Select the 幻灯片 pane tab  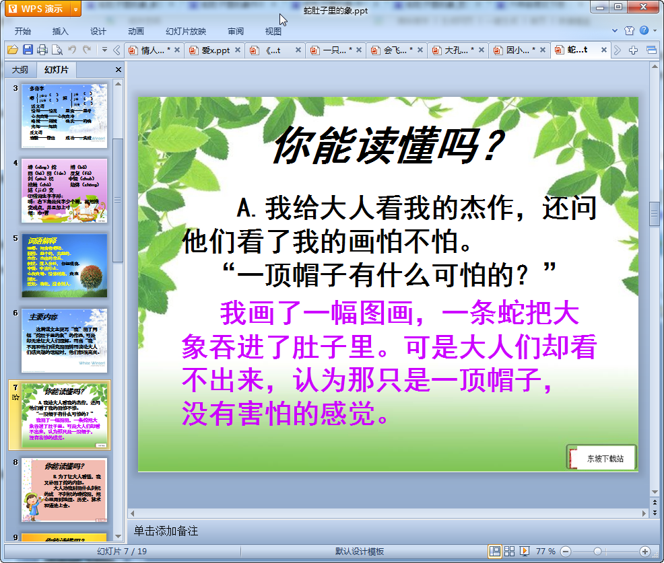pos(56,69)
